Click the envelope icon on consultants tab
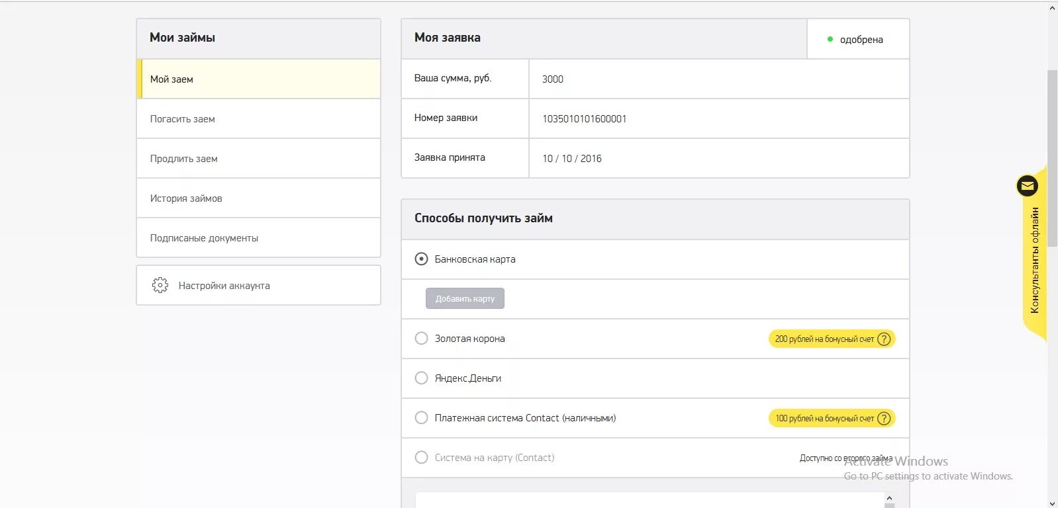1058x508 pixels. click(x=1028, y=186)
